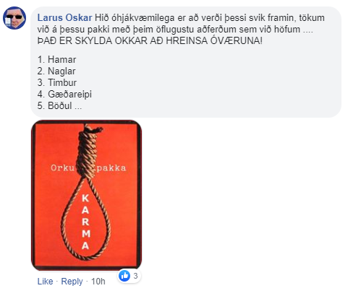Select list line 2. Naglar
361x296 pixels.
pos(56,71)
